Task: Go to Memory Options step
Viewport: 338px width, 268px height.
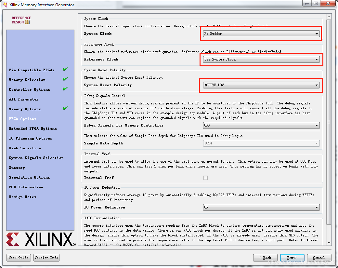Action: click(25, 109)
